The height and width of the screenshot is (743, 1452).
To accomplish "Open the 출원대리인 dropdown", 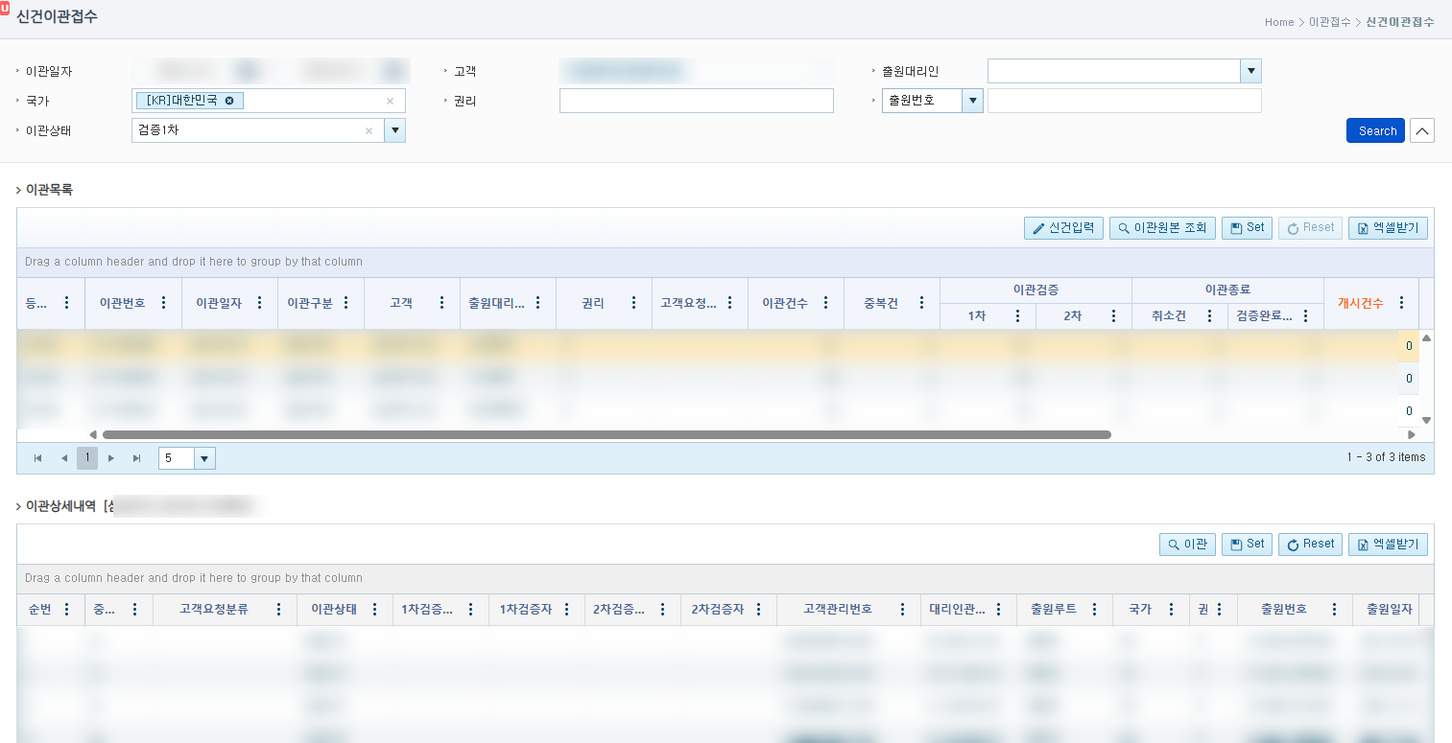I will point(1250,71).
